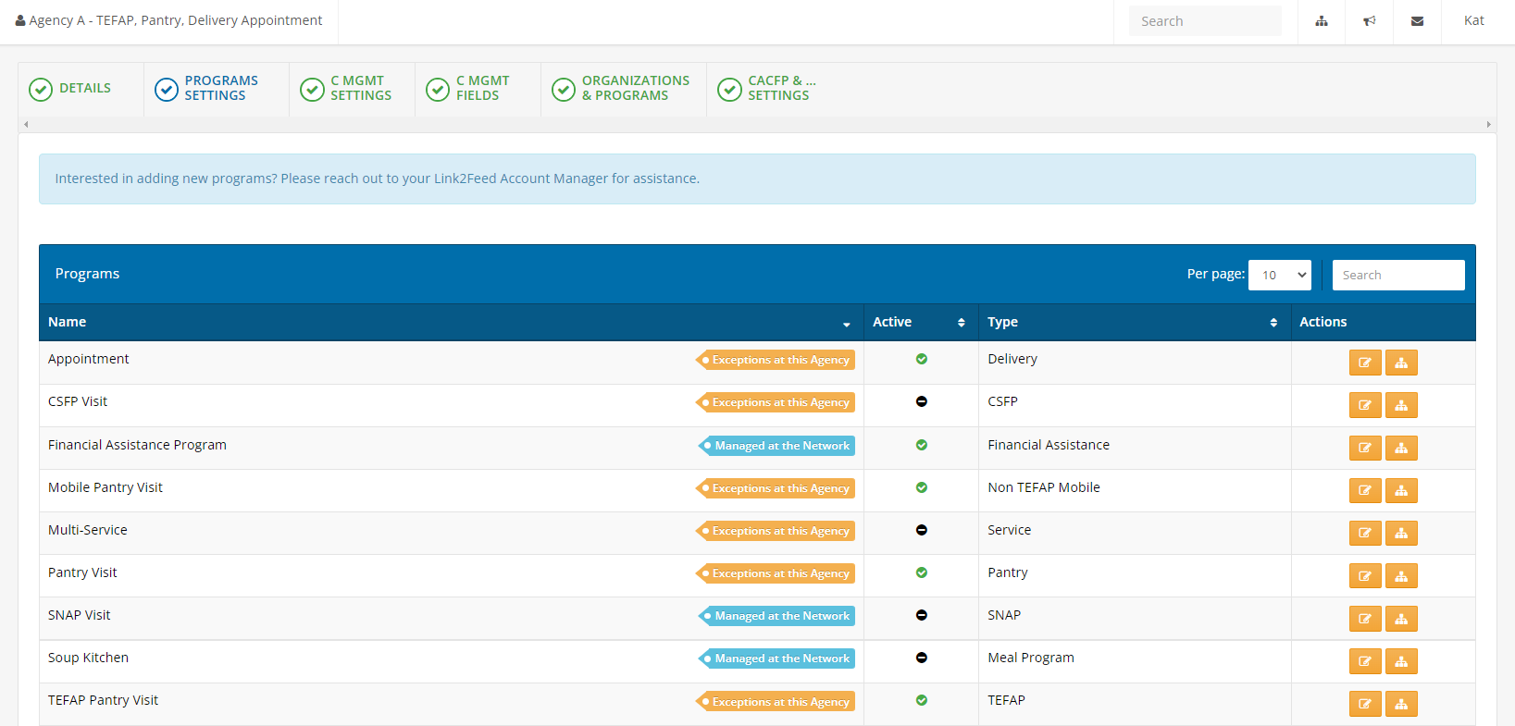
Task: Click the Kat user menu
Action: pos(1473,21)
